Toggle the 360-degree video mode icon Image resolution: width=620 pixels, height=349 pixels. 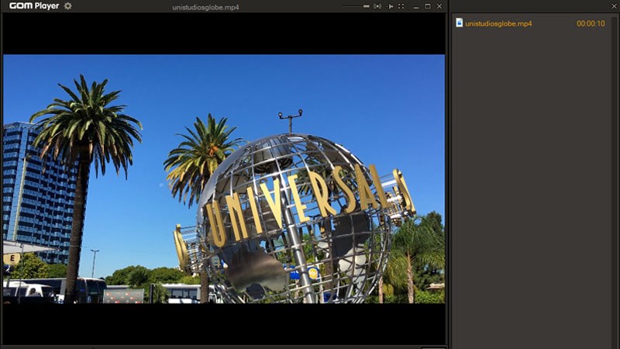coord(377,6)
